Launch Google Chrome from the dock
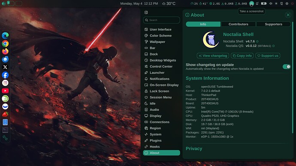The image size is (296, 166). point(5,44)
